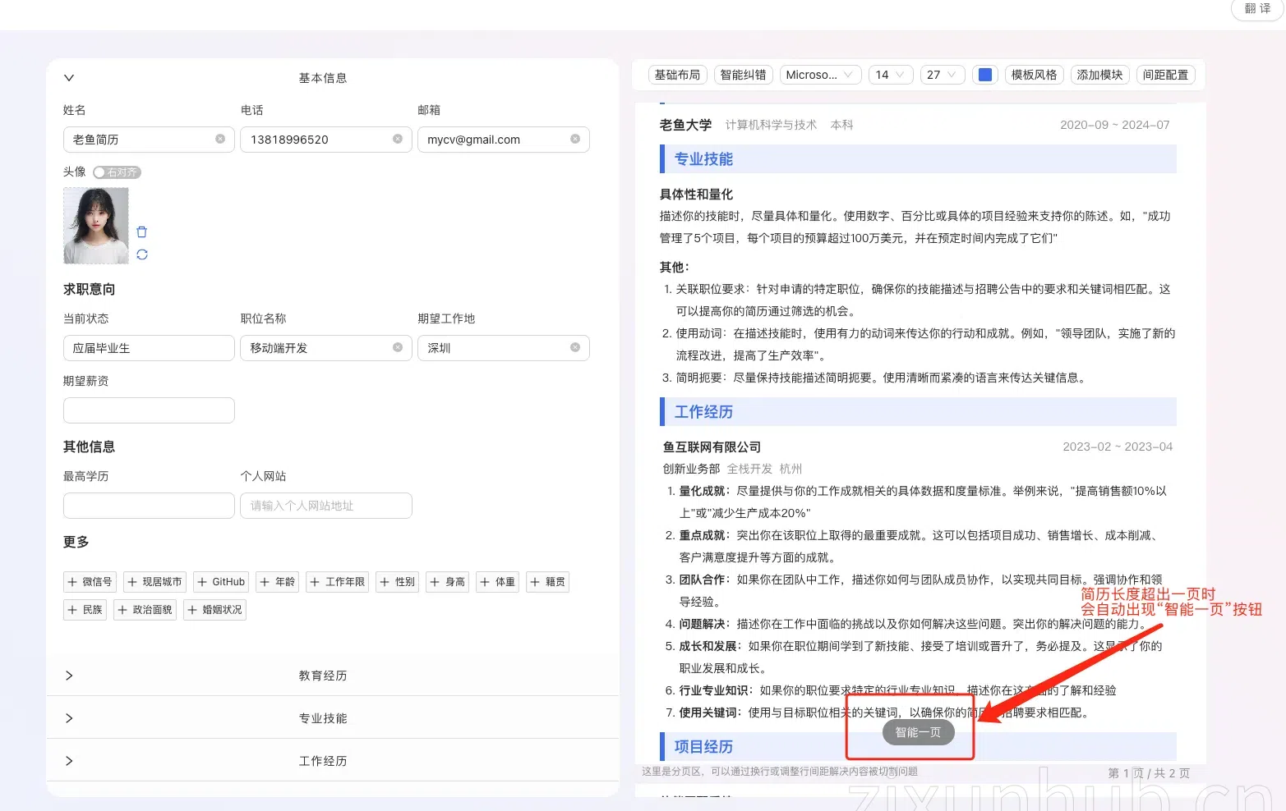Add 微信号 field
The image size is (1286, 811).
90,582
